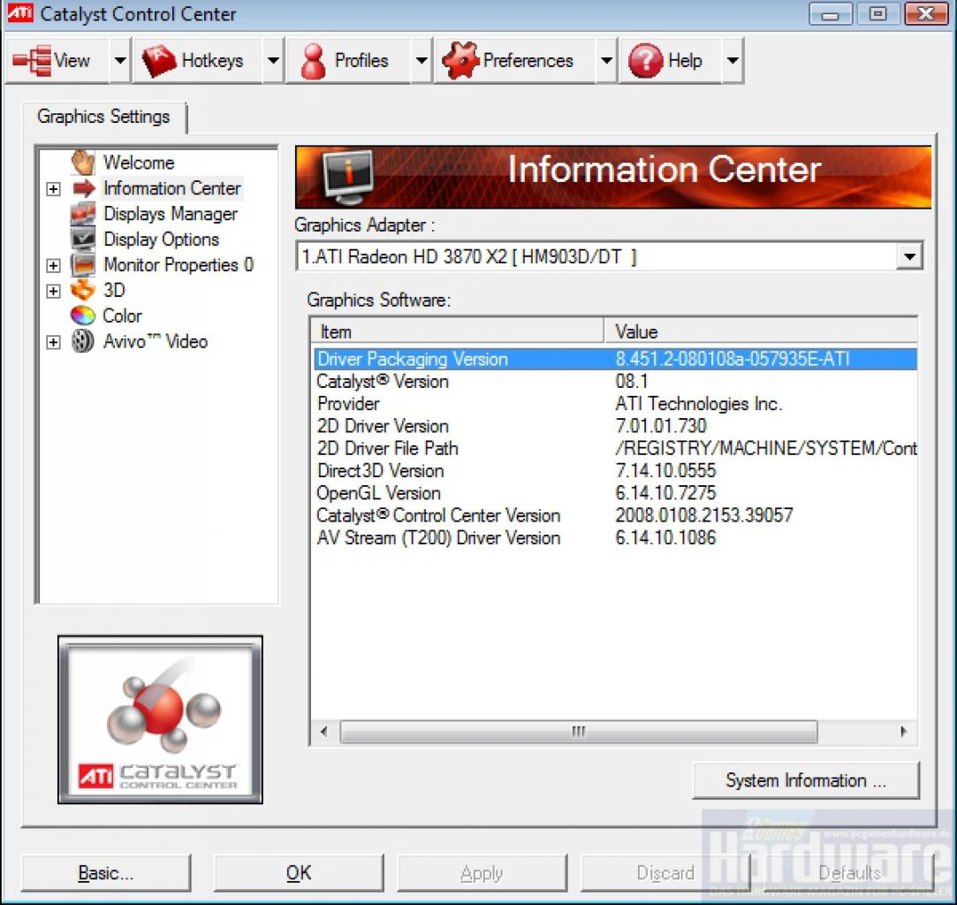The height and width of the screenshot is (905, 957).
Task: Open the Hotkeys dropdown arrow
Action: pos(273,60)
